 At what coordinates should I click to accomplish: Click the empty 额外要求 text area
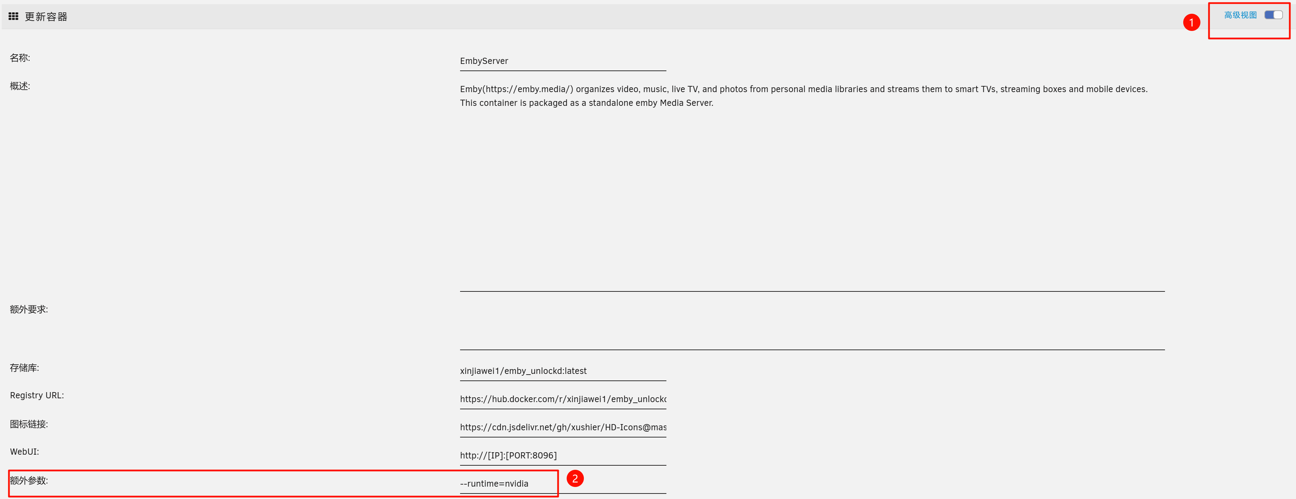(812, 326)
